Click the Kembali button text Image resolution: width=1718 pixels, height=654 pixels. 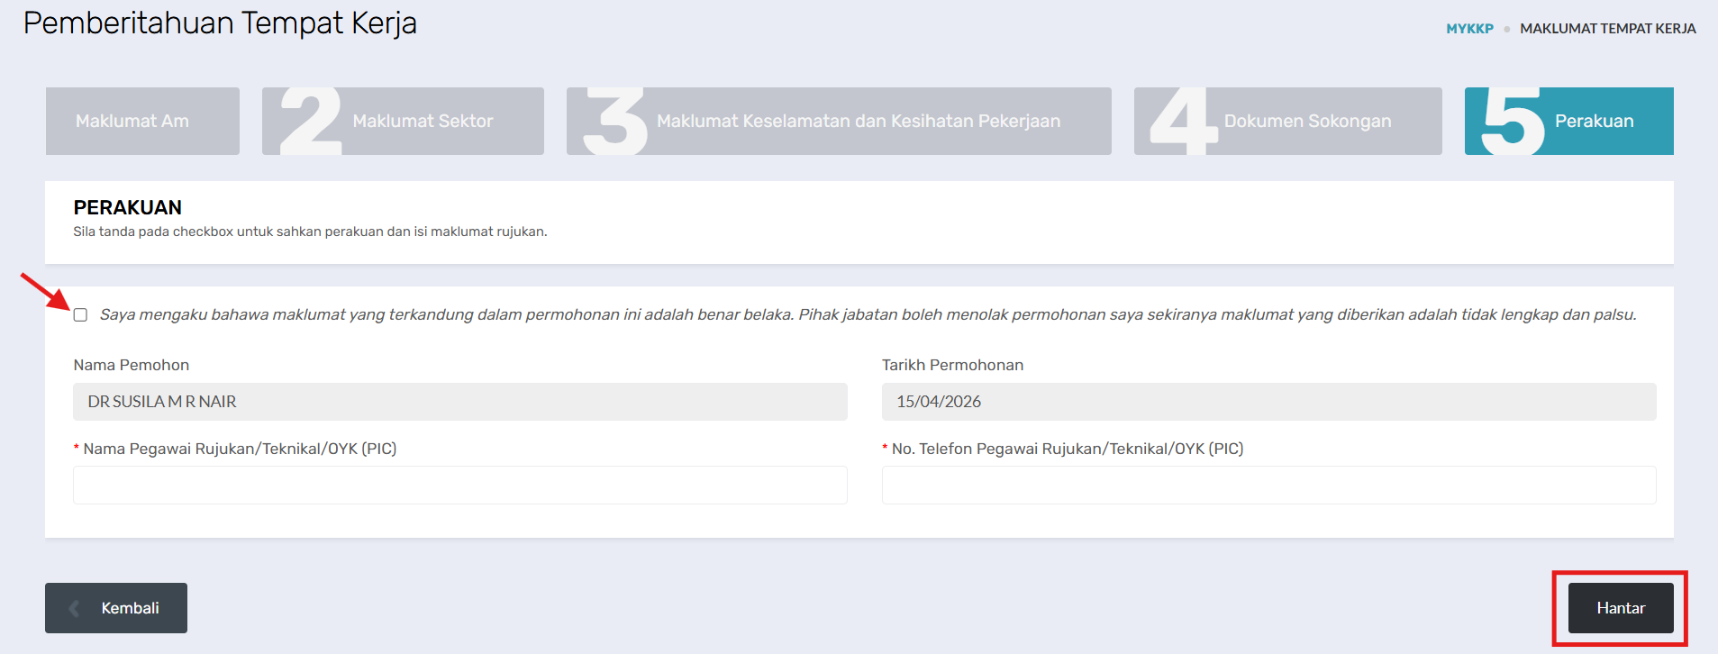click(130, 608)
